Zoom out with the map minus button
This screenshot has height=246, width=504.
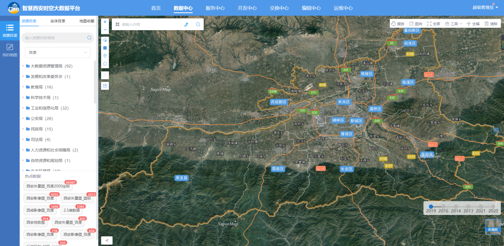105,30
